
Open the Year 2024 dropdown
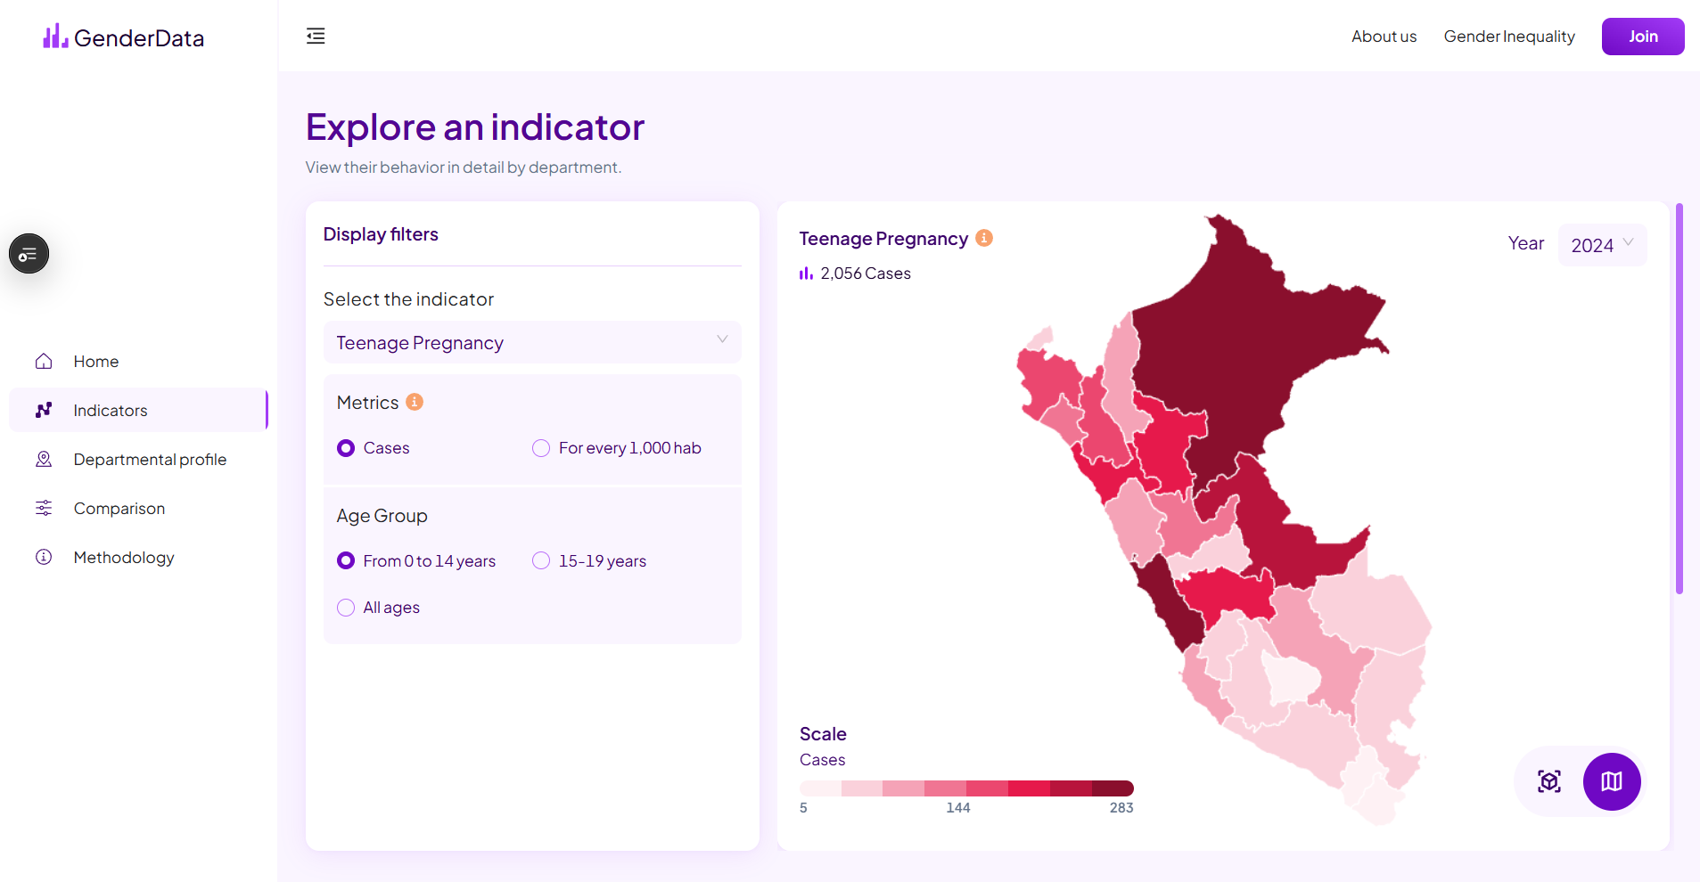pos(1602,245)
